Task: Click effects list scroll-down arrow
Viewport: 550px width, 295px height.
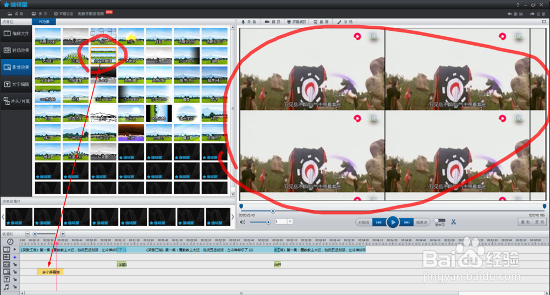Action: (x=233, y=194)
